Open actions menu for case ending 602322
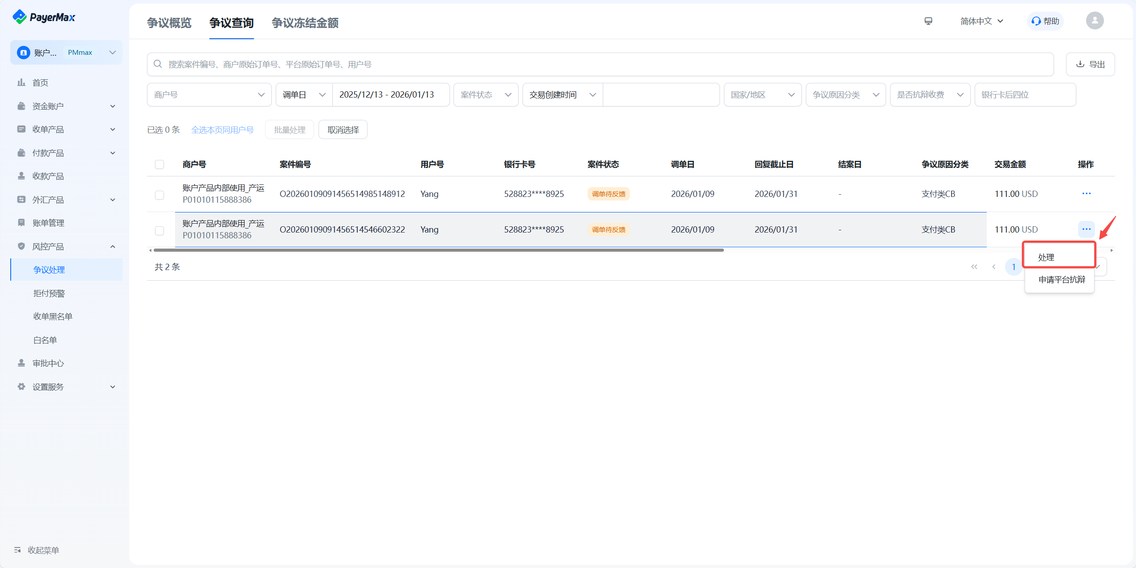This screenshot has width=1136, height=568. click(1087, 229)
